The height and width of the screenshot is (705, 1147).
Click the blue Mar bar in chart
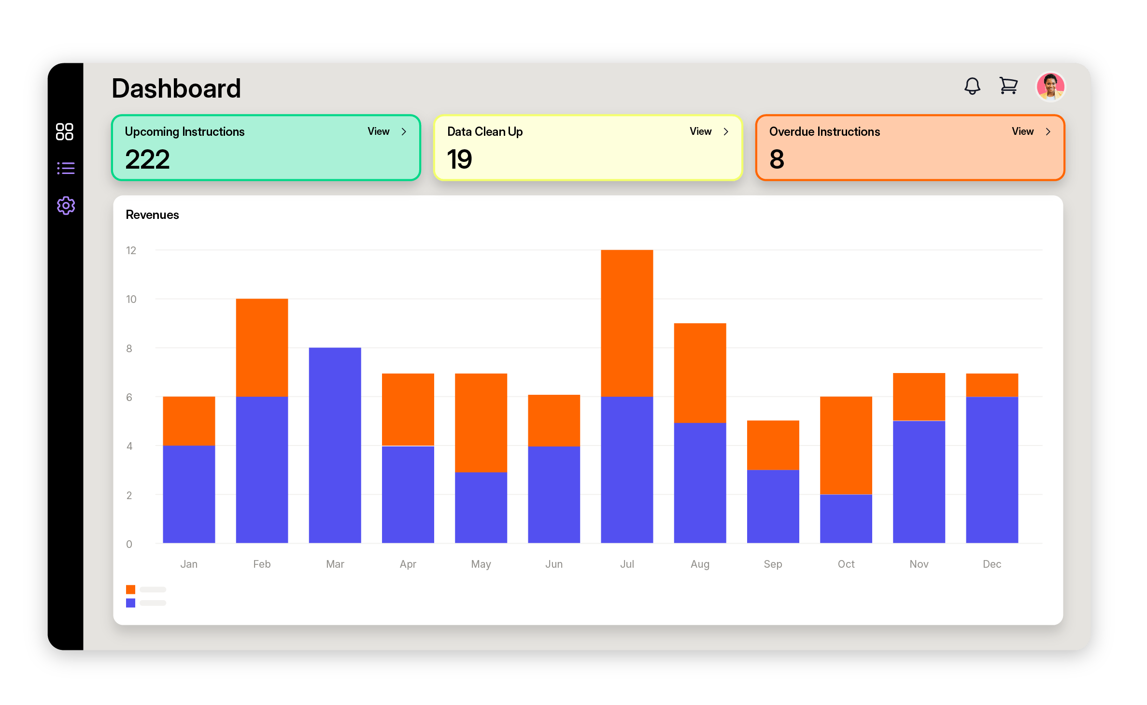pos(335,445)
